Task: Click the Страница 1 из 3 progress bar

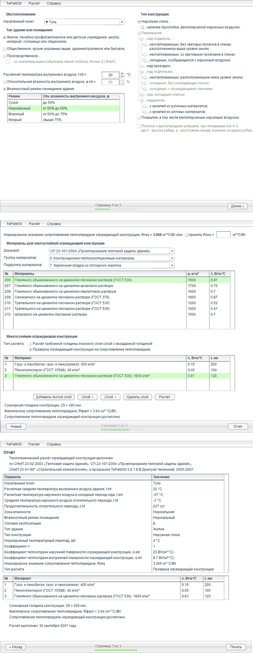Action: tap(116, 209)
